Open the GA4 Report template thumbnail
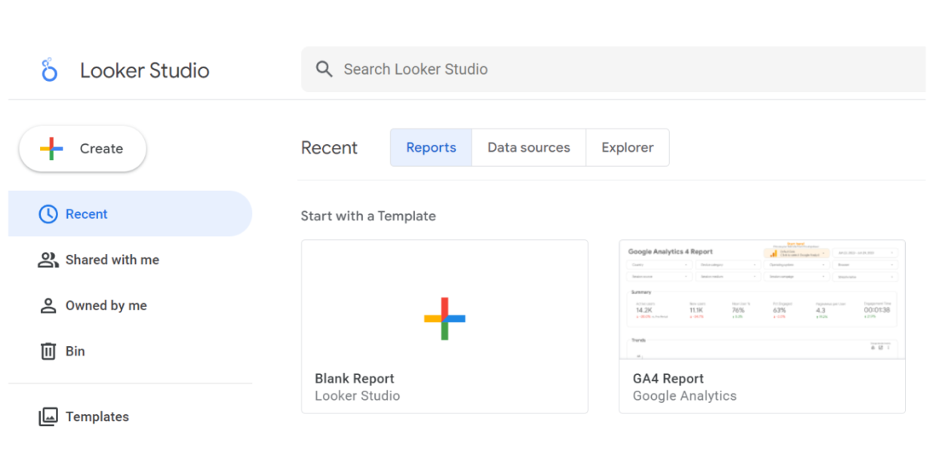The image size is (934, 467). click(x=762, y=300)
